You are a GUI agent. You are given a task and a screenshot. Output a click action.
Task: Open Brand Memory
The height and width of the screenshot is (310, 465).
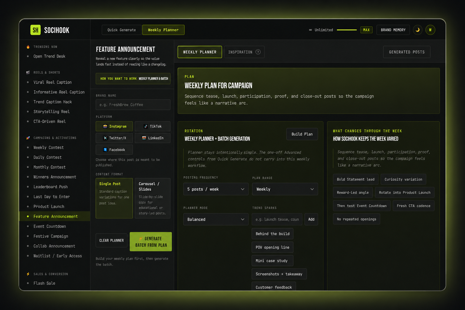pyautogui.click(x=393, y=30)
